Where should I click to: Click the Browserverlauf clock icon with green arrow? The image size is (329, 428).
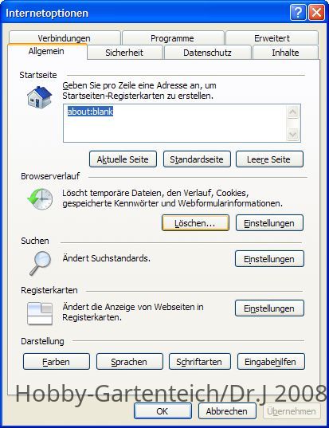(40, 199)
